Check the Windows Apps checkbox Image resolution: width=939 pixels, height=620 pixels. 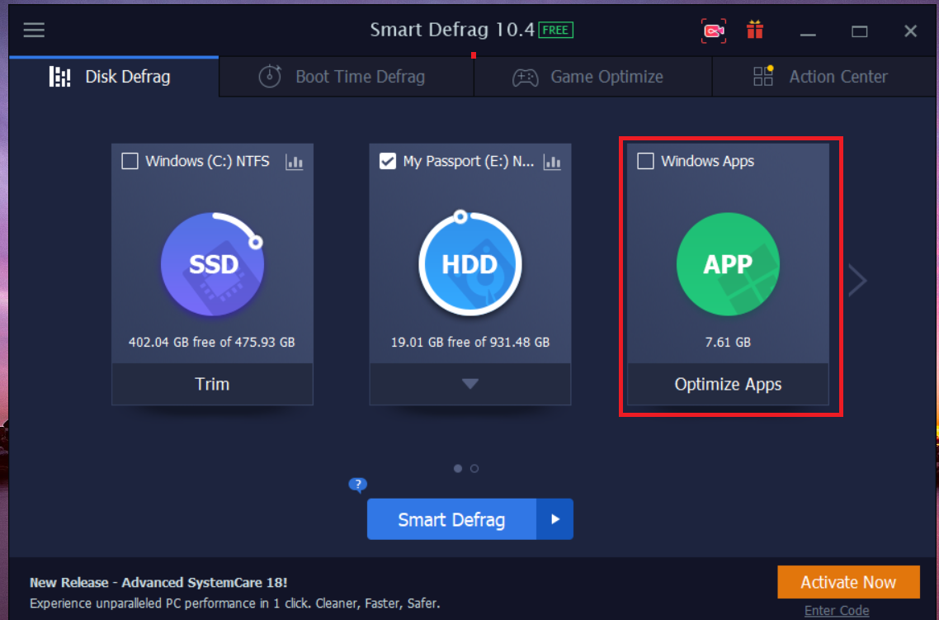pyautogui.click(x=645, y=161)
